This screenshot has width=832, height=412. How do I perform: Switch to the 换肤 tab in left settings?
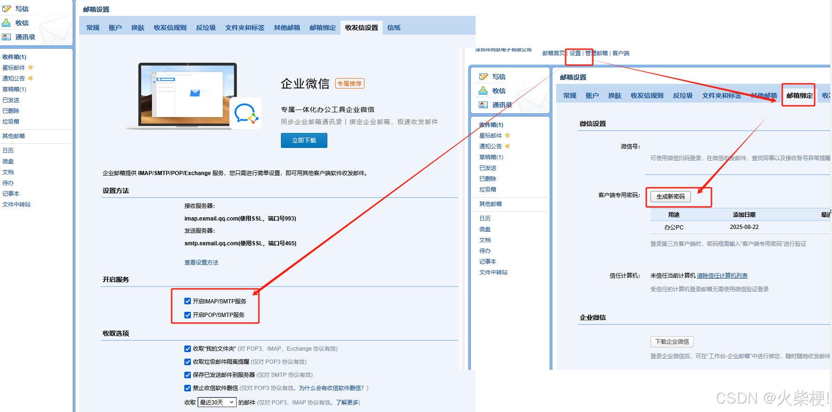pyautogui.click(x=138, y=28)
